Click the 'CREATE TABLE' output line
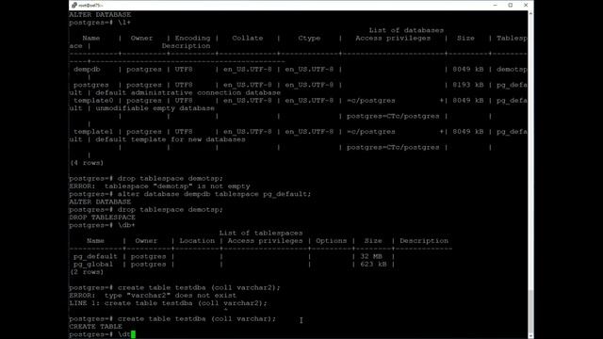Screen dimensions: 603x339 click(95, 327)
